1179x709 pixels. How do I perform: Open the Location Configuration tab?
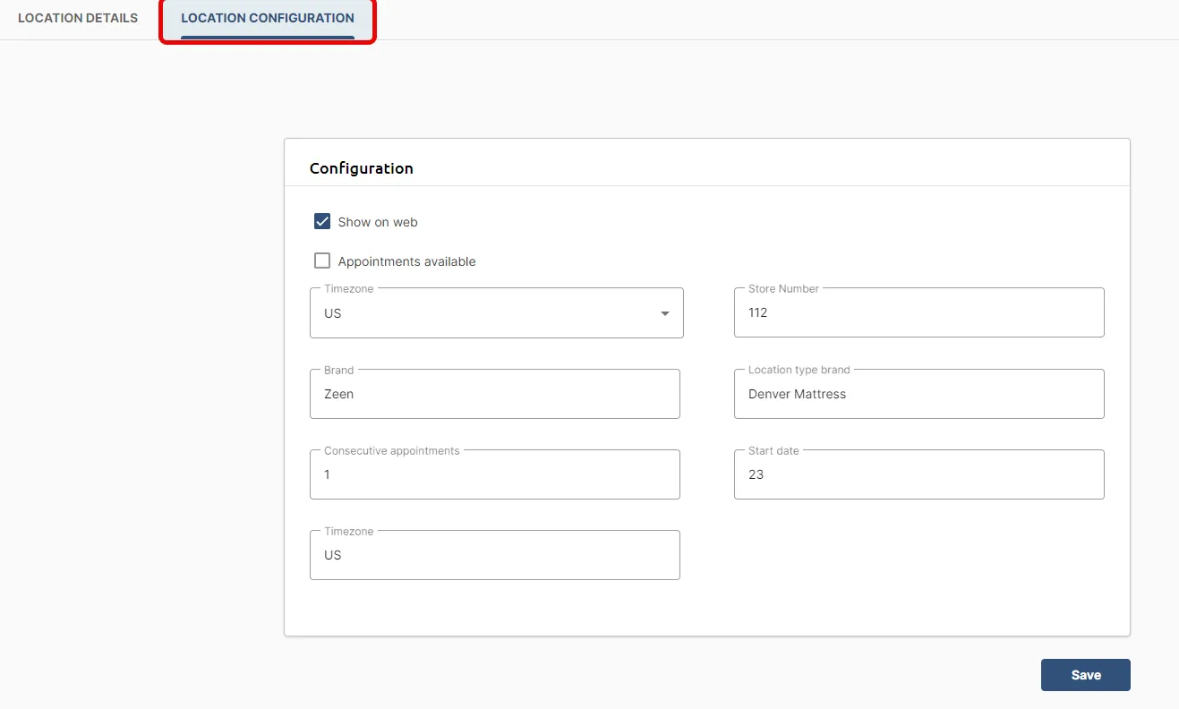tap(268, 18)
